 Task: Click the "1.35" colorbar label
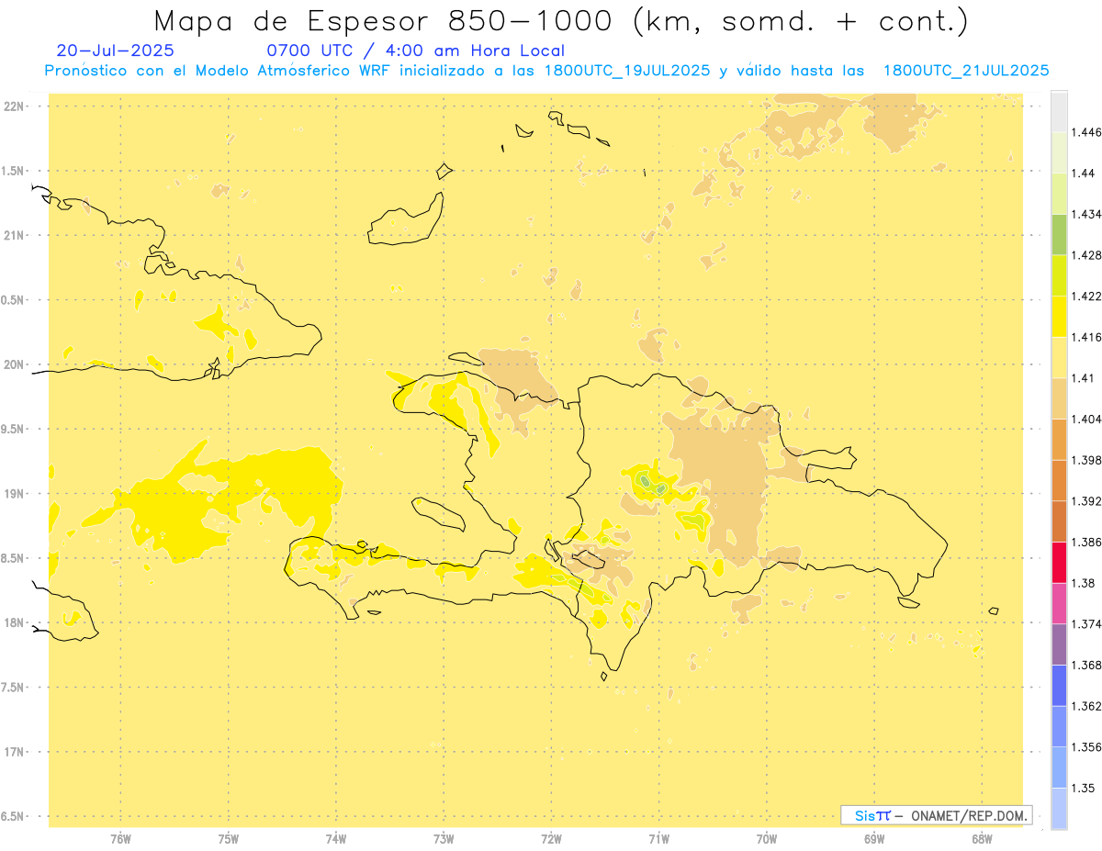1082,788
